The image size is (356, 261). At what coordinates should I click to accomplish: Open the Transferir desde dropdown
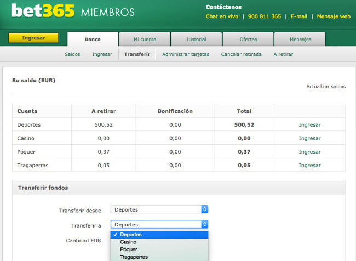click(x=159, y=209)
